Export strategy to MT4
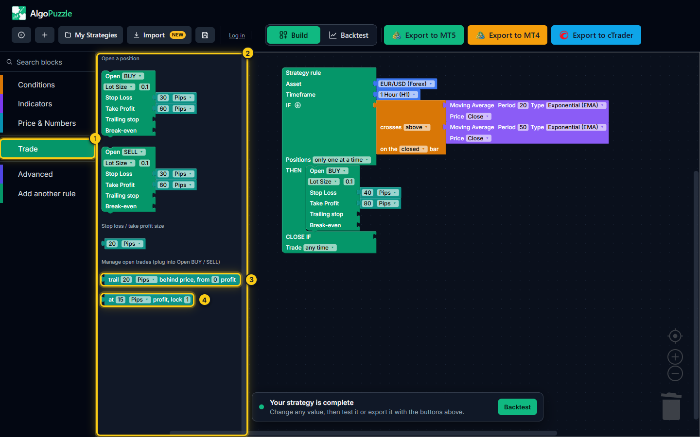Image resolution: width=700 pixels, height=437 pixels. point(507,35)
